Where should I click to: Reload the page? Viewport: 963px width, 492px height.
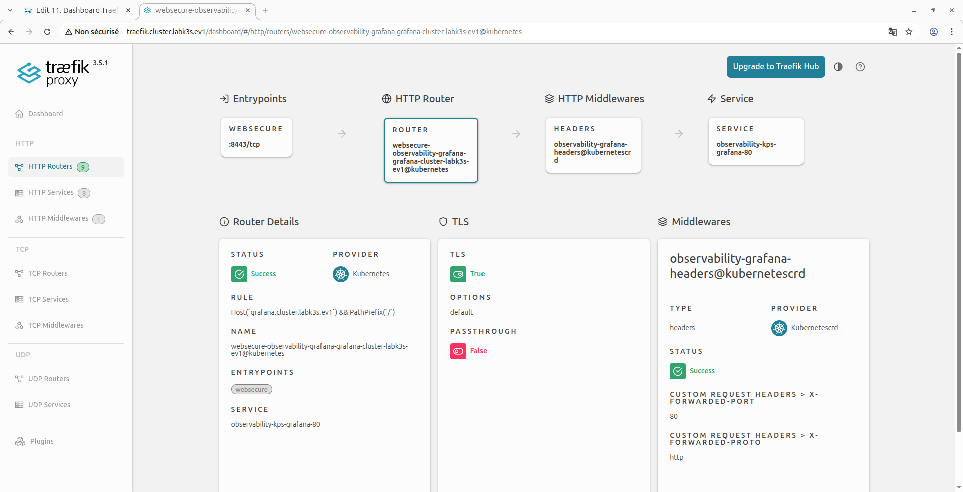(x=47, y=32)
